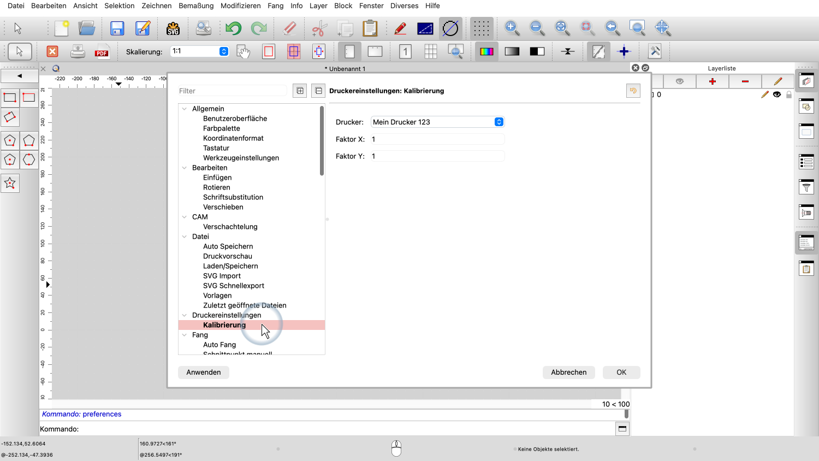This screenshot has height=461, width=819.
Task: Click the SVG export toolbar icon
Action: (x=173, y=28)
